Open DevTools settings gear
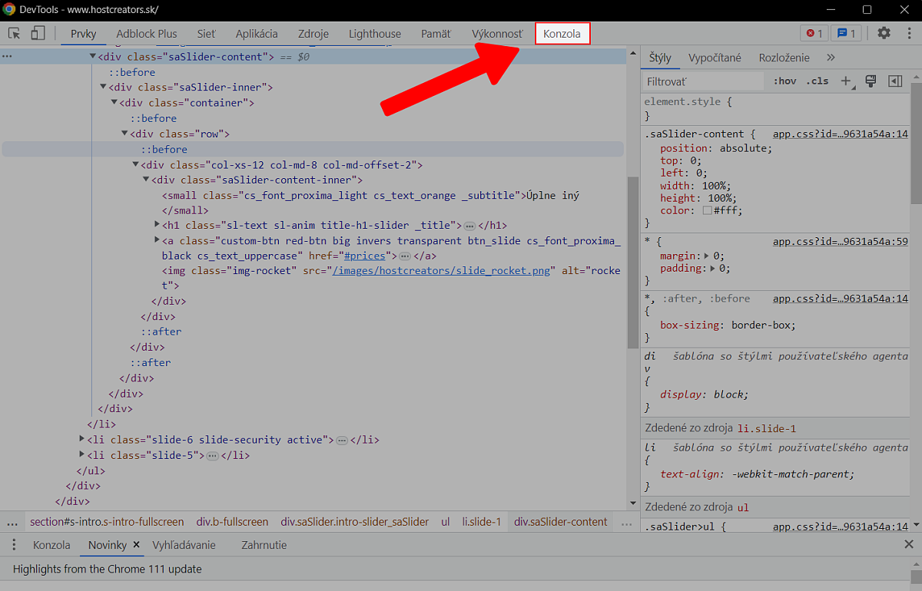 click(884, 33)
